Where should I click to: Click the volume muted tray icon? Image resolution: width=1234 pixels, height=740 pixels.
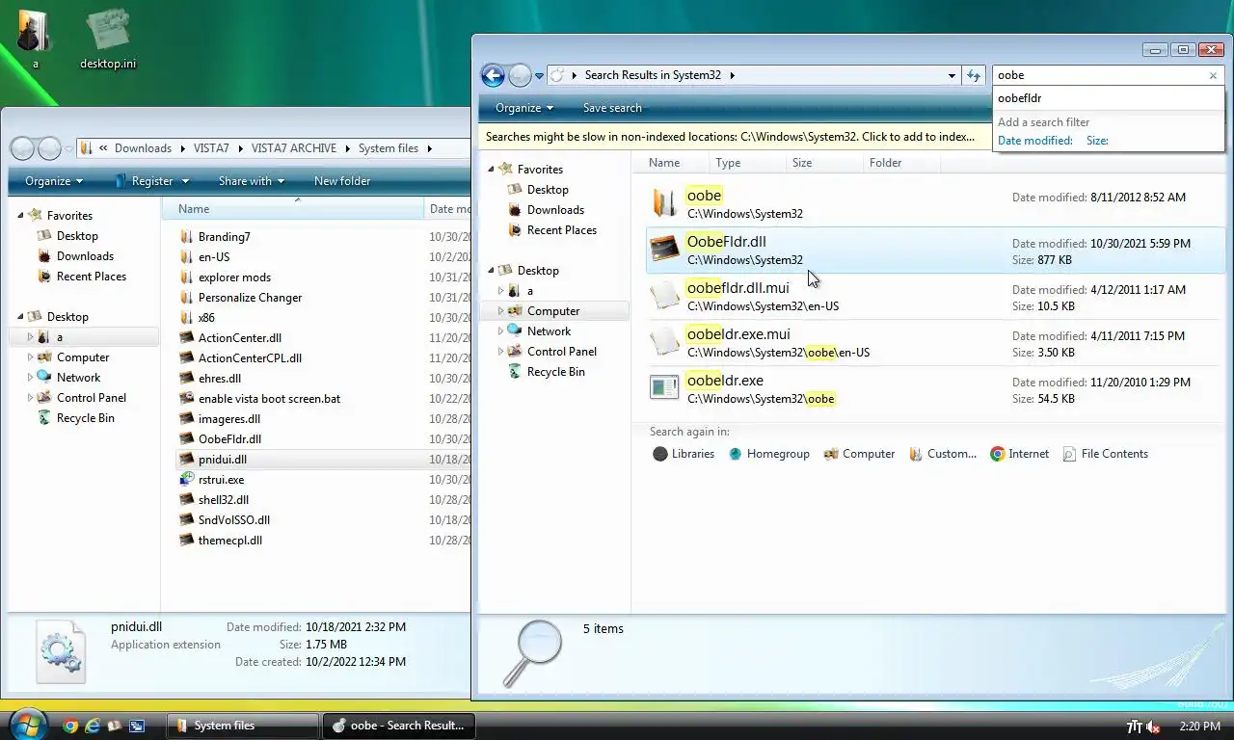pos(1153,727)
